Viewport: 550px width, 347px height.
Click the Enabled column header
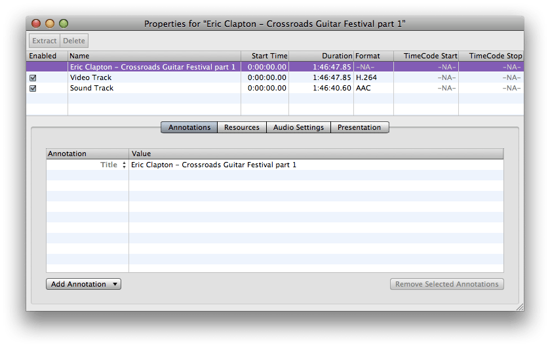pos(47,56)
